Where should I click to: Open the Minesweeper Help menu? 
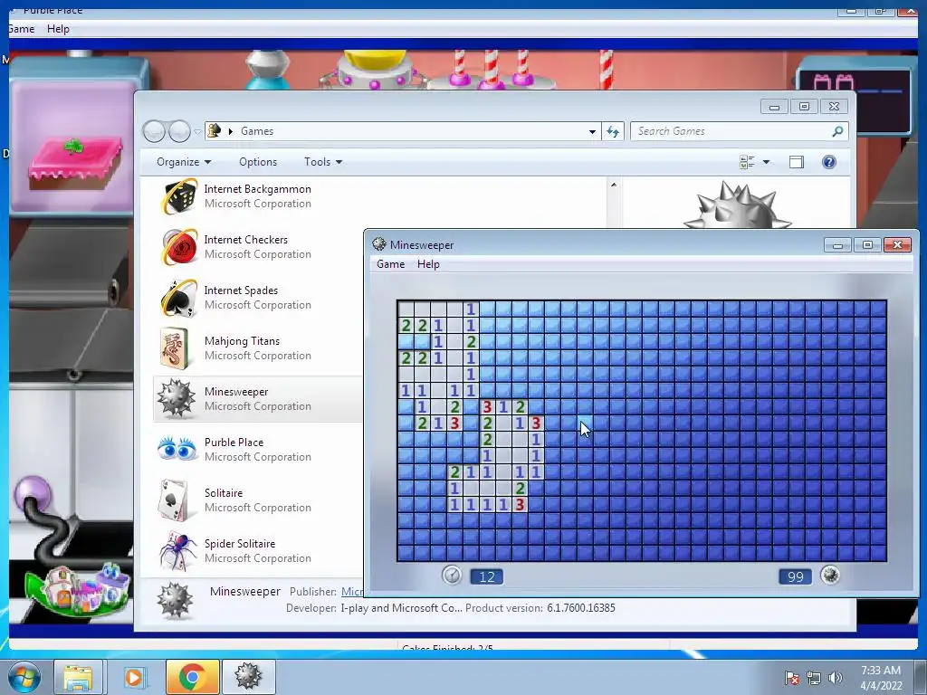pyautogui.click(x=428, y=264)
